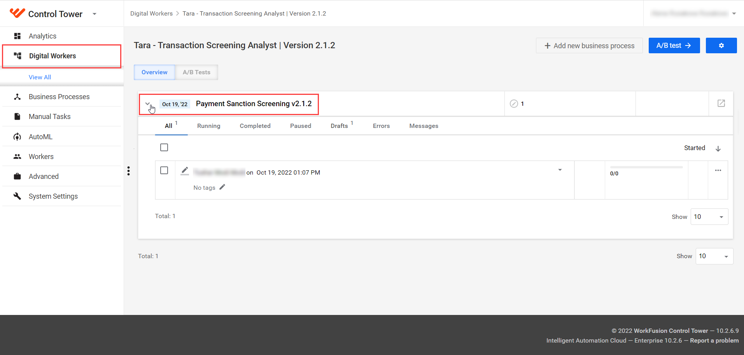Switch to the Overview tab
The height and width of the screenshot is (355, 744).
coord(154,72)
